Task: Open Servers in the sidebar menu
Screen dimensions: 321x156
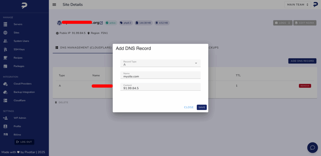Action: [18, 24]
